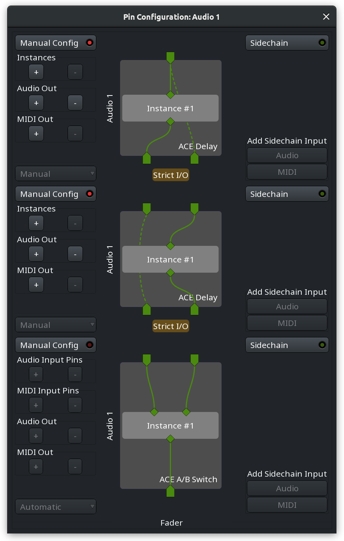The width and height of the screenshot is (344, 541).
Task: Add an Audio Out to ACE A/B Switch
Action: tap(36, 436)
